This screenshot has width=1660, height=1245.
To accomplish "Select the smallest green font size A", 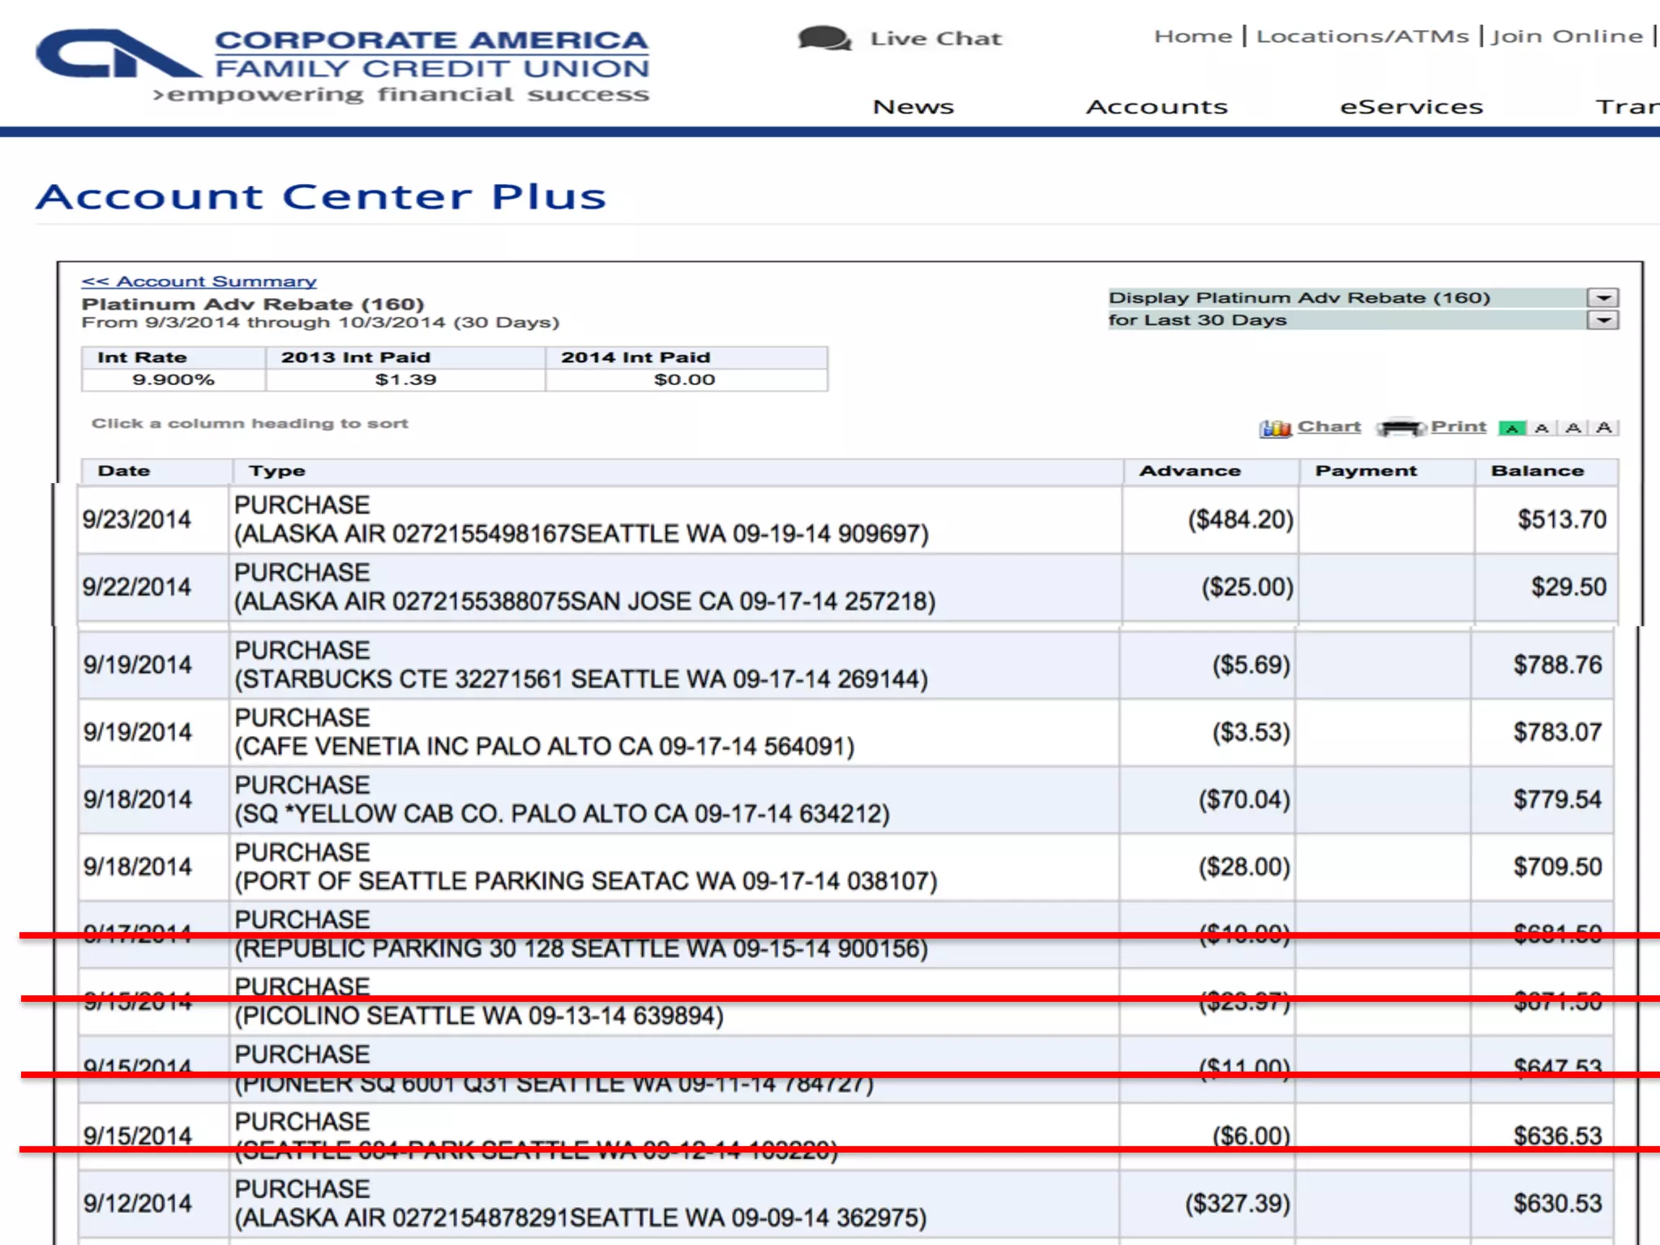I will coord(1512,428).
